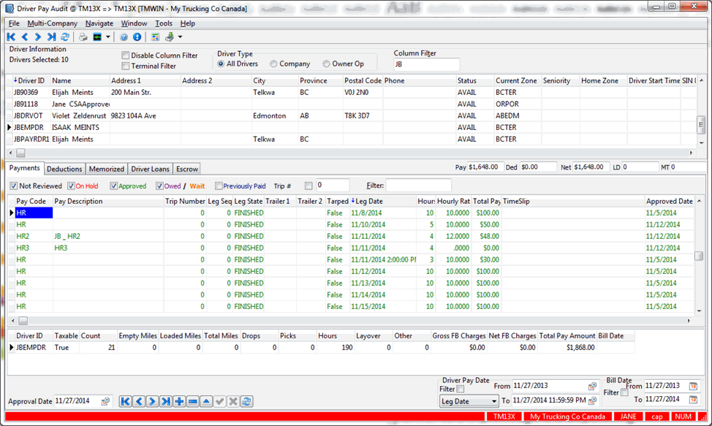The height and width of the screenshot is (426, 712).
Task: Open the Bill Date From calendar dropdown
Action: [693, 386]
